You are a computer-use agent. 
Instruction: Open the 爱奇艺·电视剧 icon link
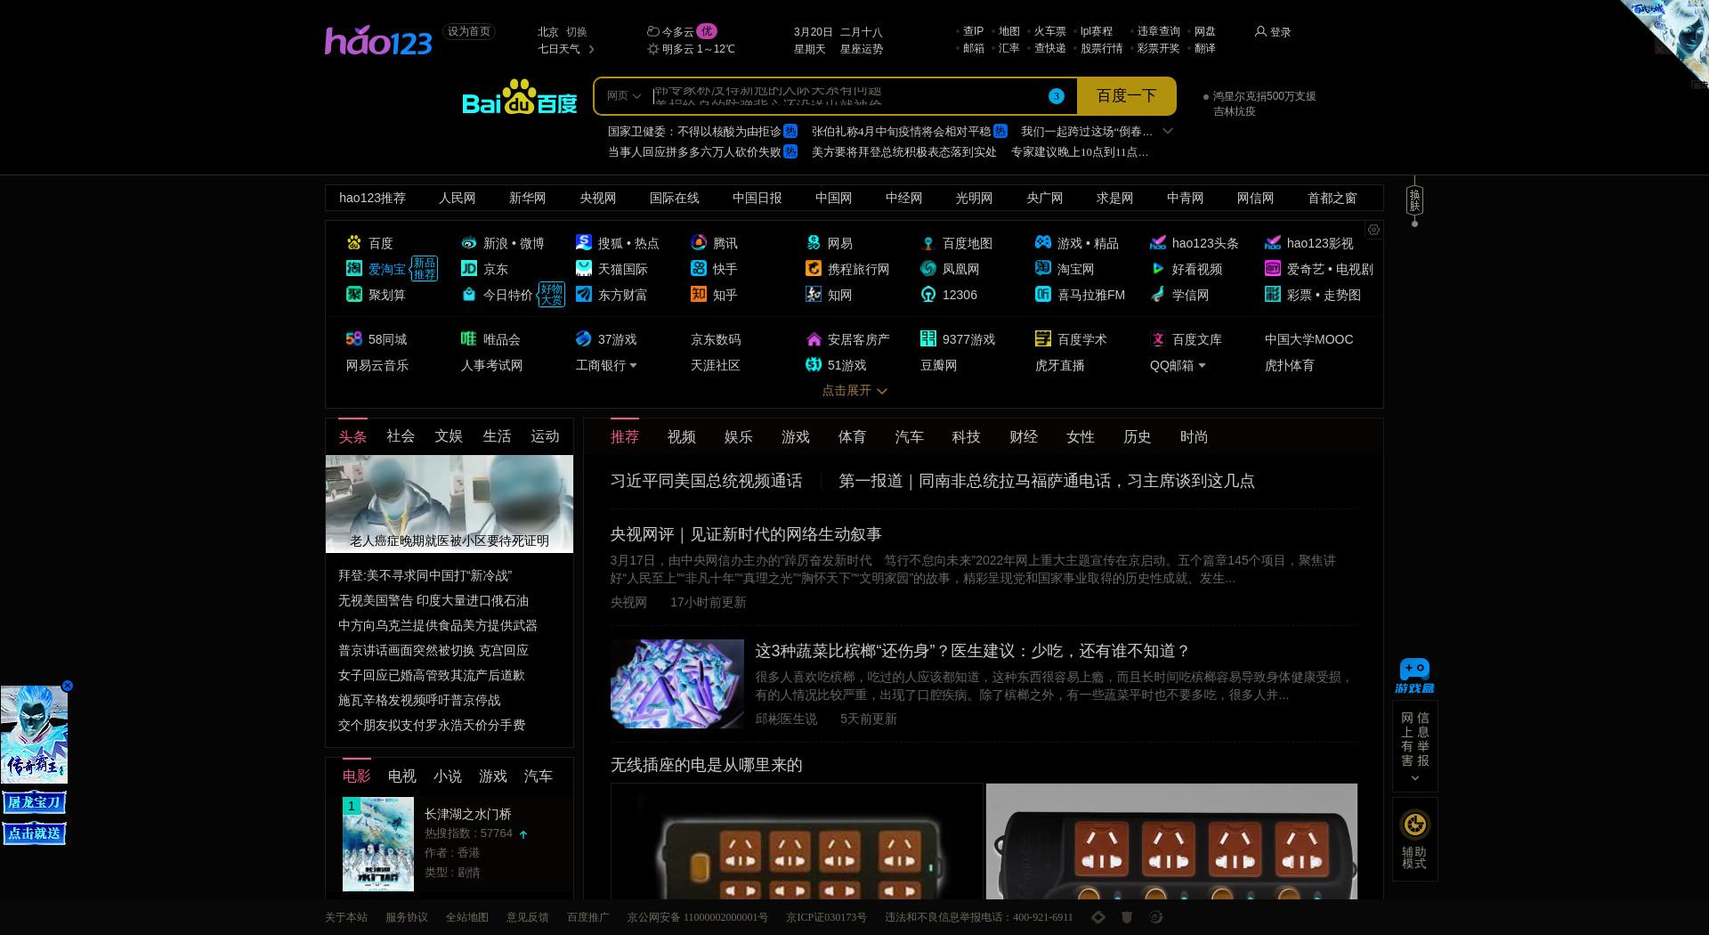coord(1273,269)
